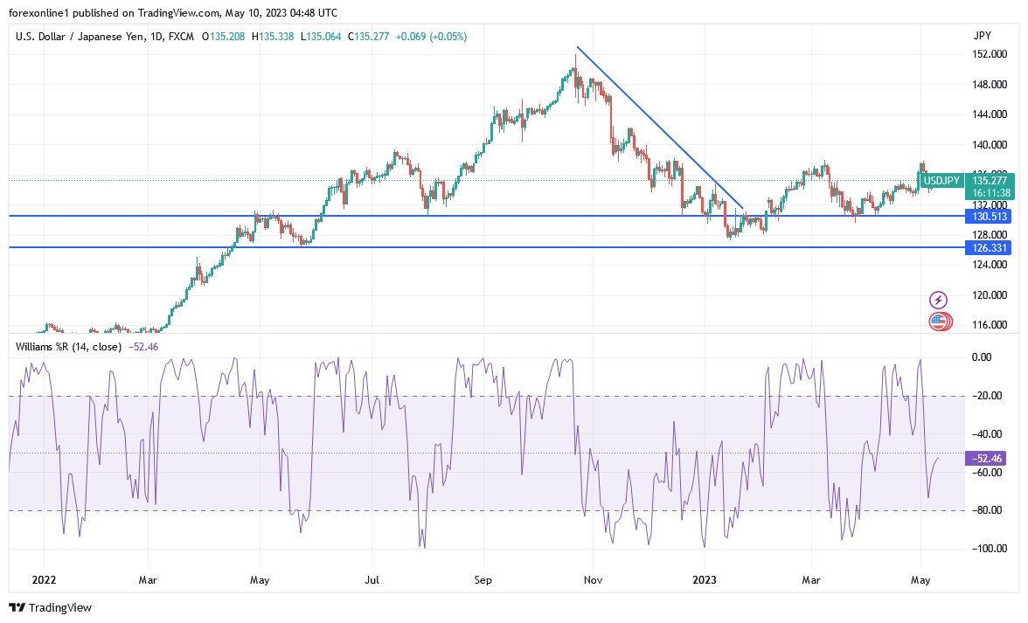
Task: Select the Mar label next to 2022
Action: click(148, 578)
